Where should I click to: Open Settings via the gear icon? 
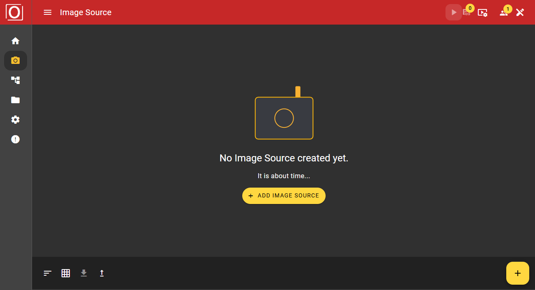[15, 119]
